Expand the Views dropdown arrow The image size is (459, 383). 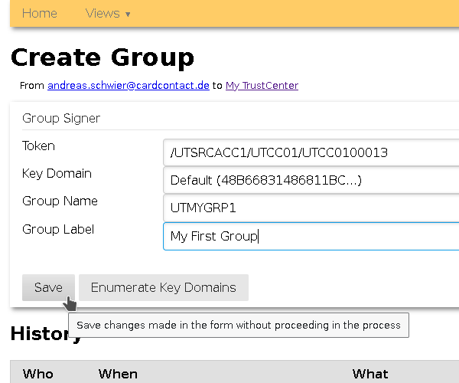point(128,15)
